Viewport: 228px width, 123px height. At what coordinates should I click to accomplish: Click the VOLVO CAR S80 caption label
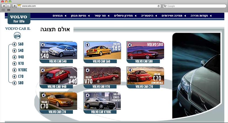pyautogui.click(x=144, y=61)
